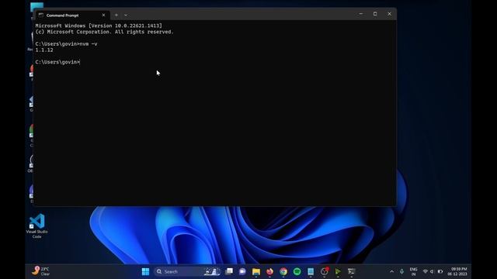This screenshot has height=279, width=497.
Task: Open File Explorer from the taskbar
Action: click(256, 271)
